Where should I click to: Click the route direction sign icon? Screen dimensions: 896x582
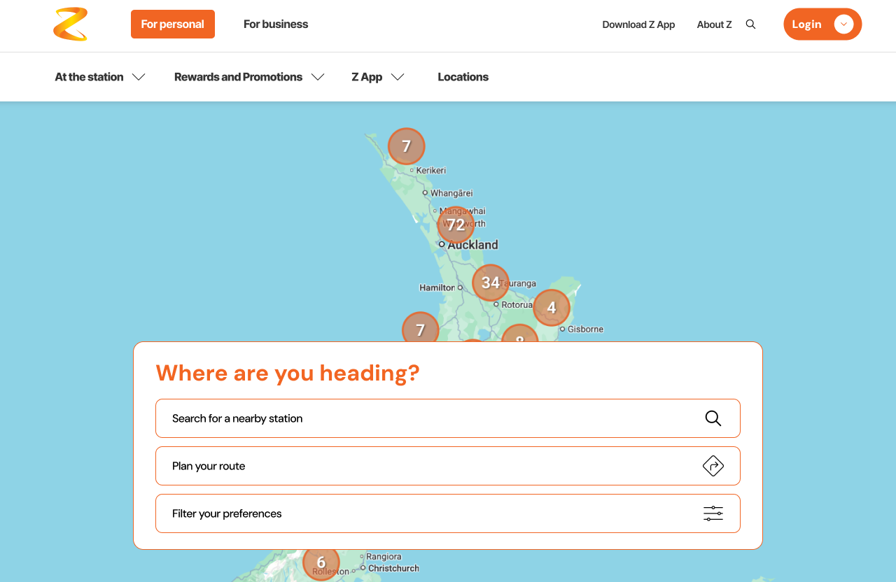point(713,466)
